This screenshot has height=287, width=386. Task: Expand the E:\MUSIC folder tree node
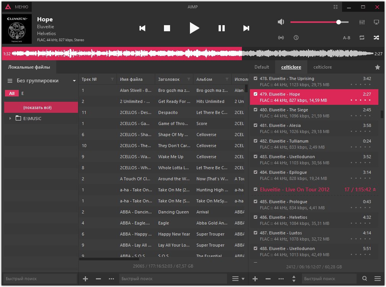click(10, 118)
